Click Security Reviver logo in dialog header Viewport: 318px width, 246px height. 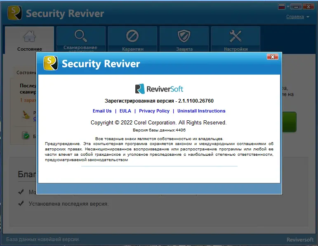[x=92, y=63]
